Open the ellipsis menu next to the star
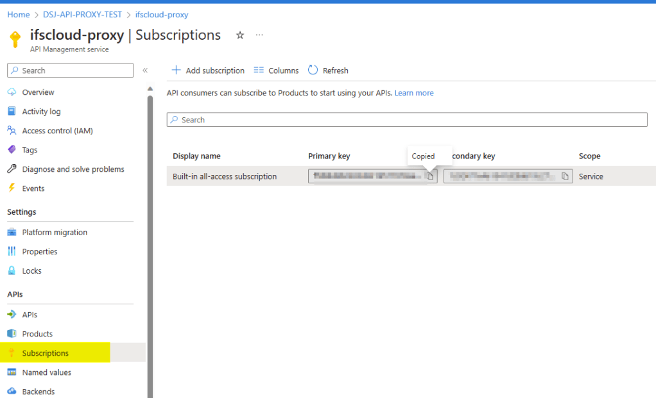 coord(259,36)
